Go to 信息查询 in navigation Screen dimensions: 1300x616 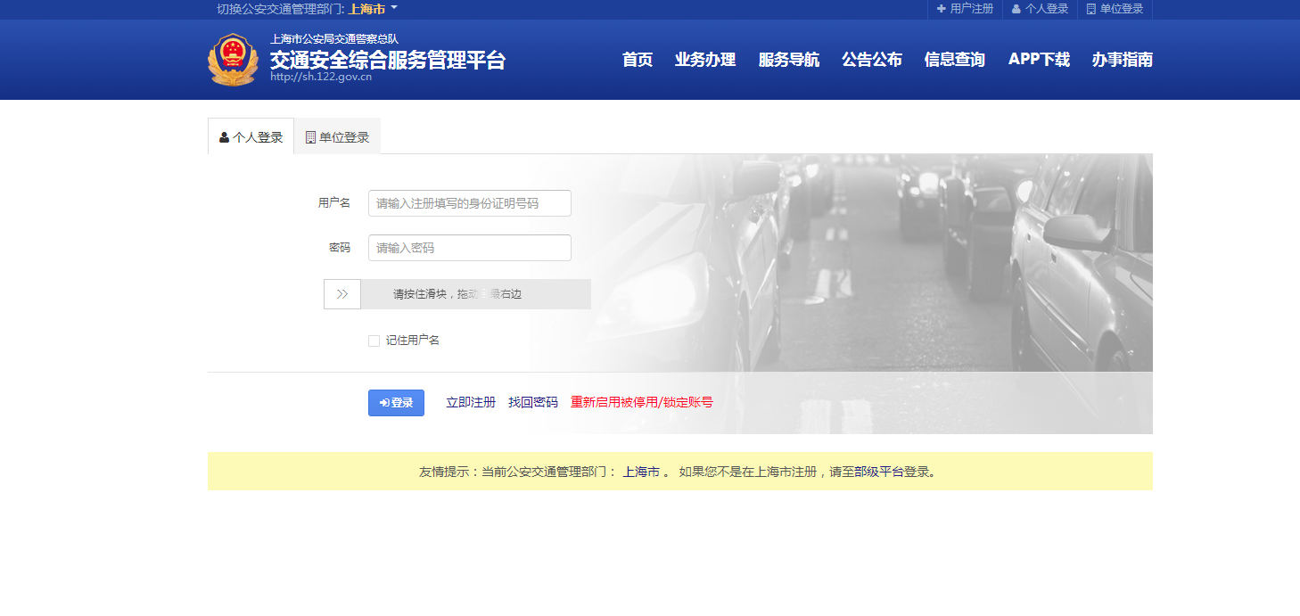point(955,60)
